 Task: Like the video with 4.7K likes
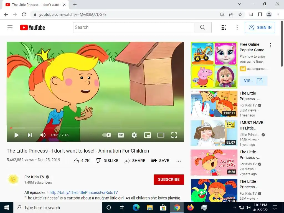pyautogui.click(x=82, y=161)
